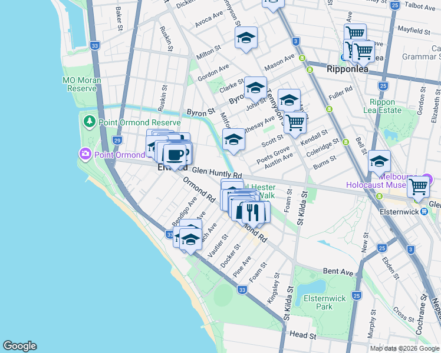The image size is (441, 353).
Task: Select the Vautier St street label
Action: tap(218, 245)
